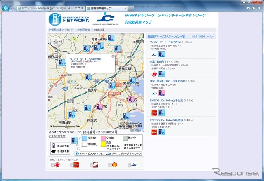
Task: Expand zoom control arrow below minus button
Action: [x=56, y=60]
